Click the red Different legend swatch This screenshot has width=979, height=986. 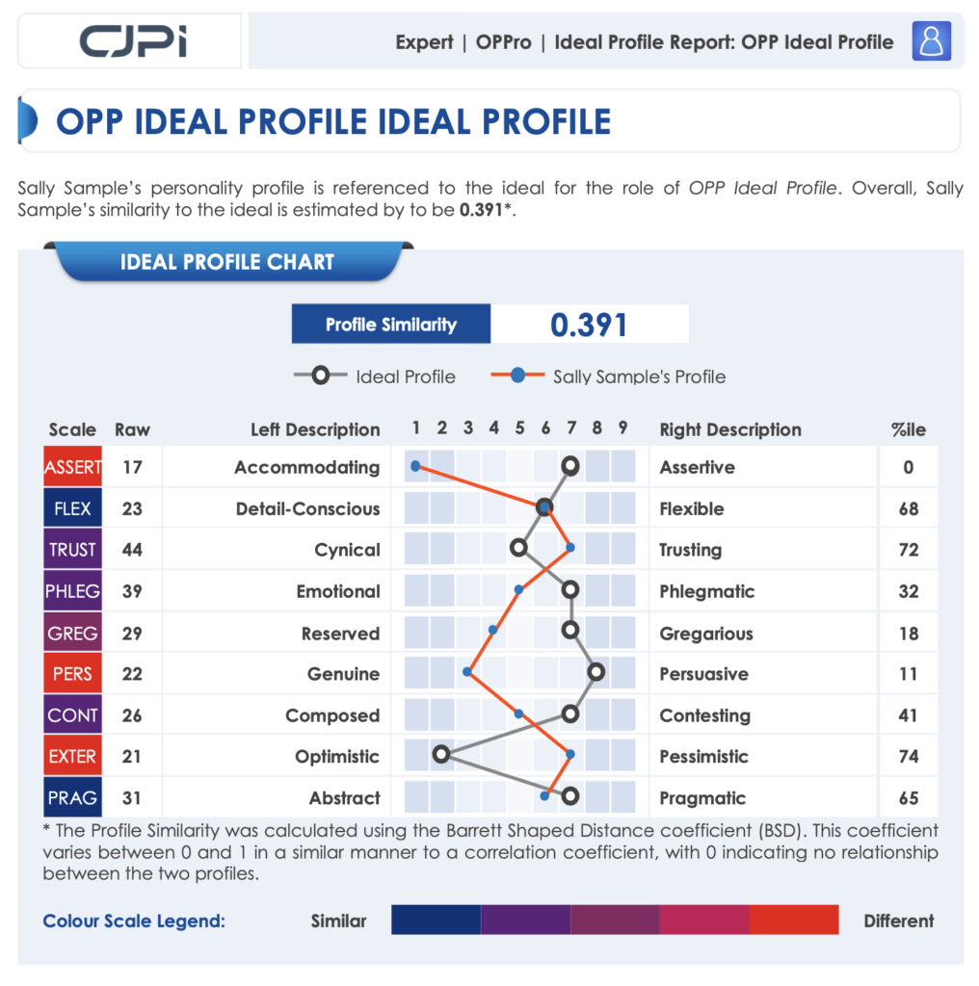point(794,920)
